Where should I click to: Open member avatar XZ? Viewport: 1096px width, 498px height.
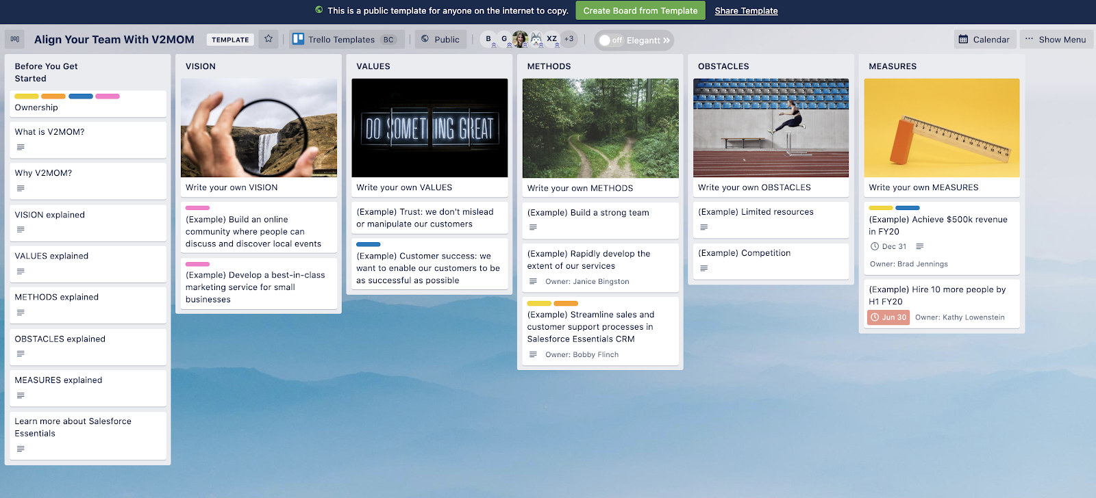552,39
